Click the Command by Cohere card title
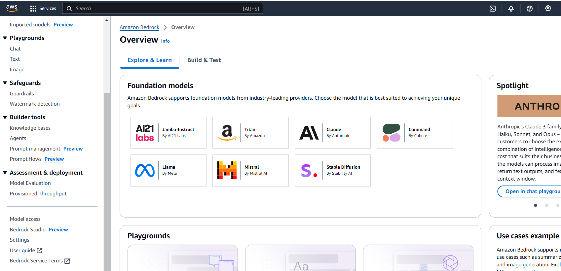This screenshot has height=271, width=561. coord(420,130)
